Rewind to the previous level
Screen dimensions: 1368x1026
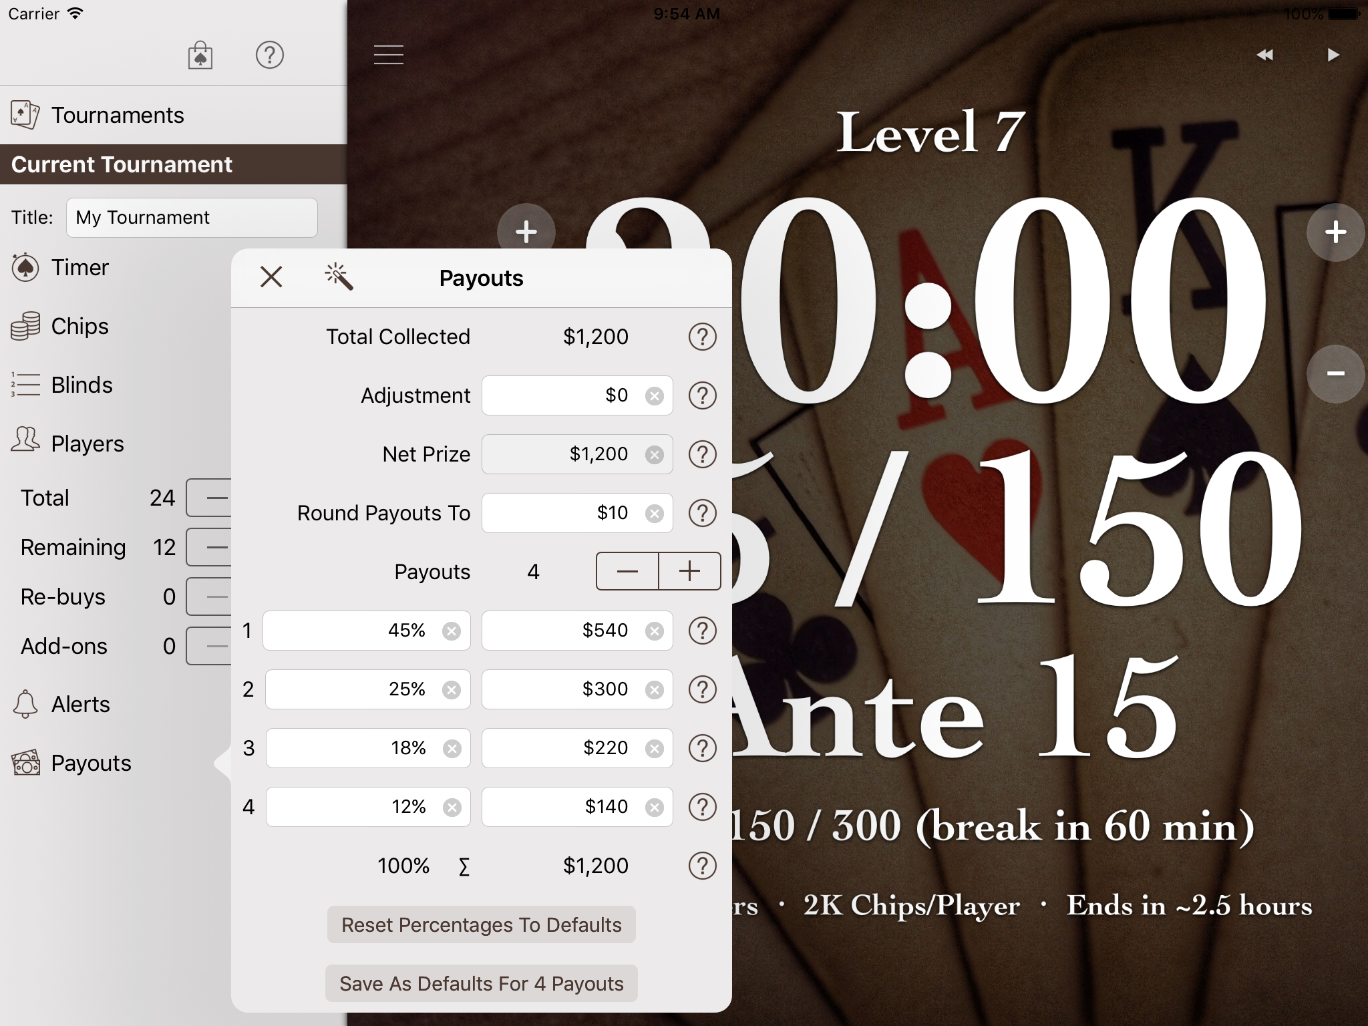pyautogui.click(x=1264, y=55)
